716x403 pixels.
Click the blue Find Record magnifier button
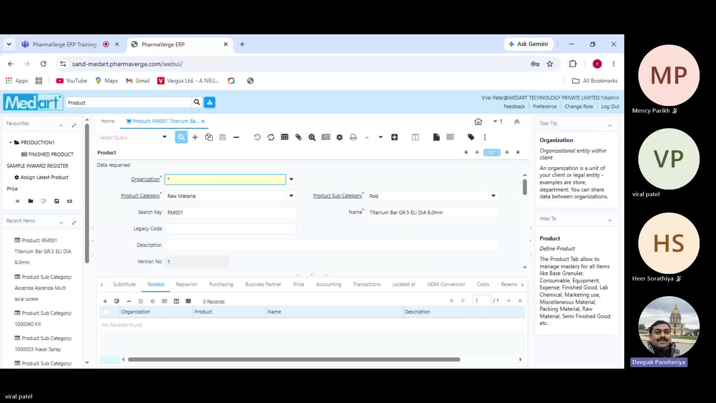tap(181, 137)
